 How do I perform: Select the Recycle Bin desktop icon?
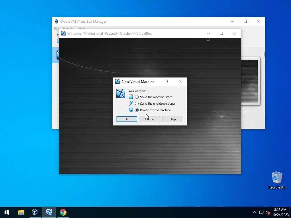pyautogui.click(x=277, y=180)
